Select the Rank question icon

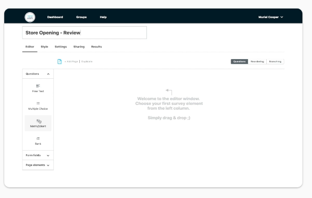tap(38, 138)
